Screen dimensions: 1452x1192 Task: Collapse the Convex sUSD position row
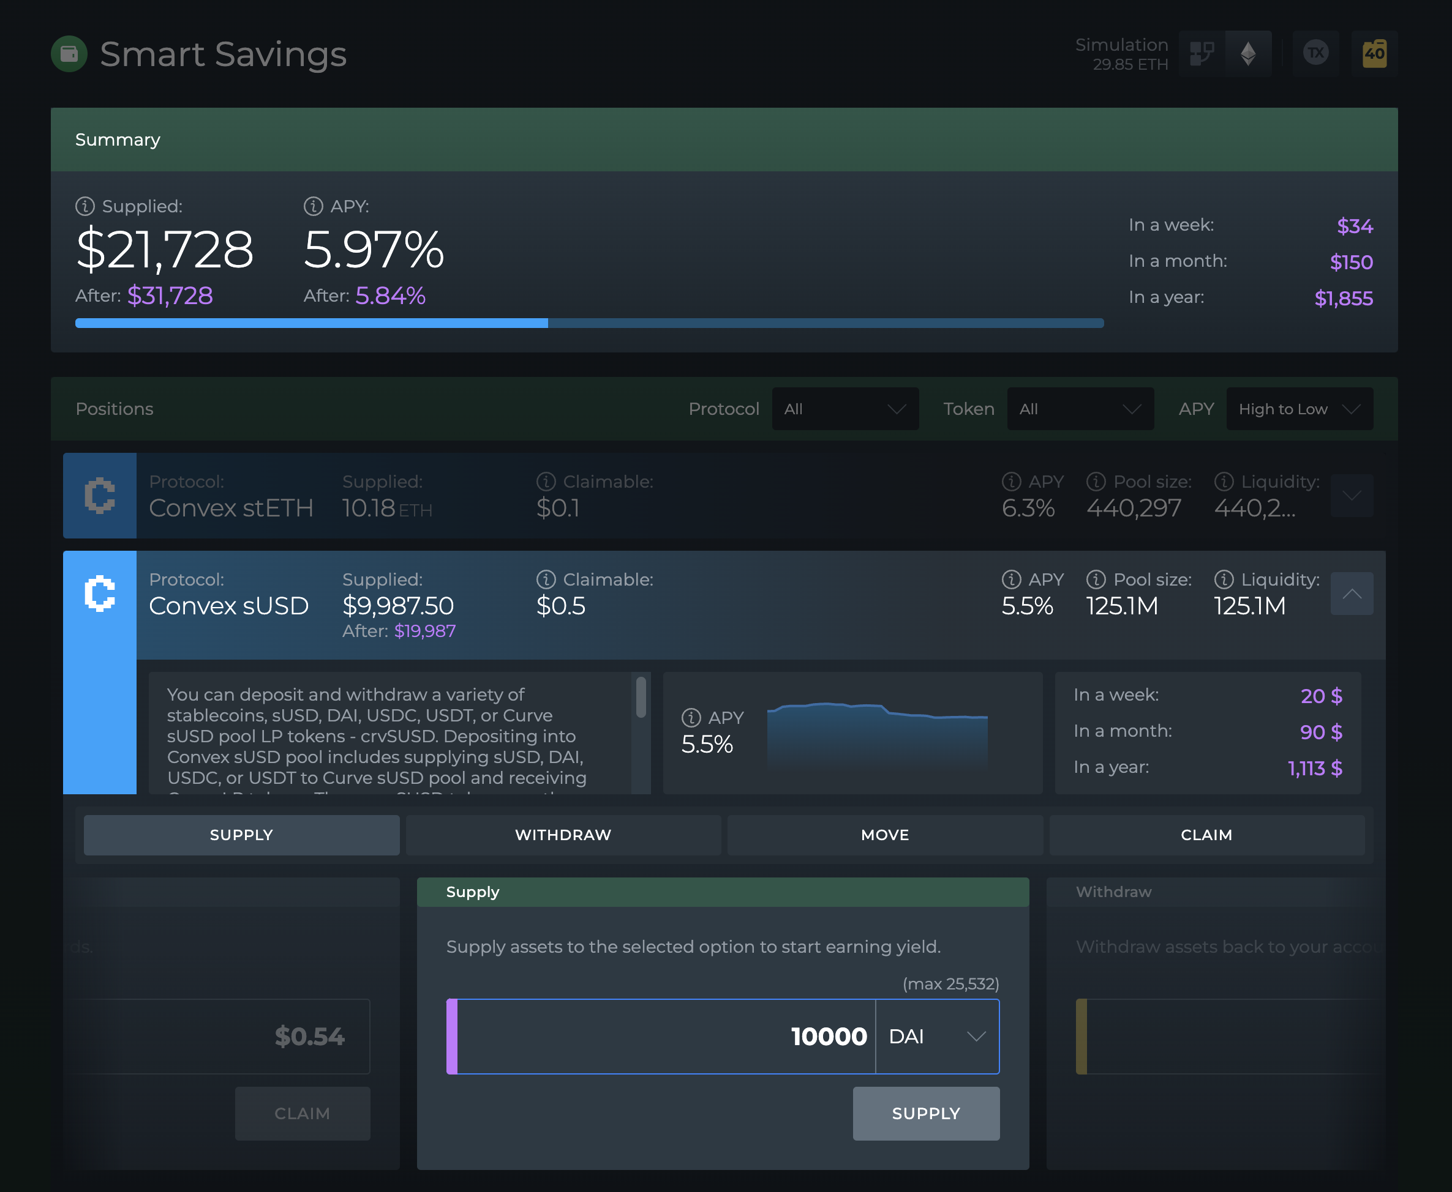coord(1352,594)
